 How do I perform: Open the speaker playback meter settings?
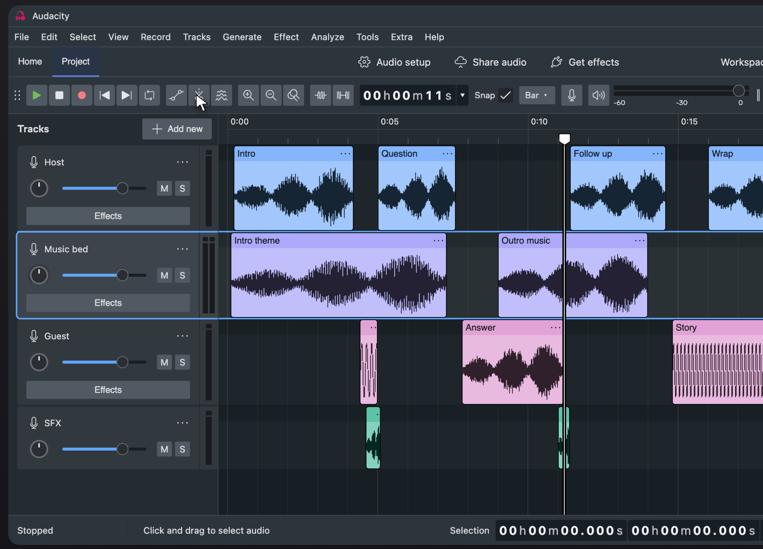tap(598, 95)
